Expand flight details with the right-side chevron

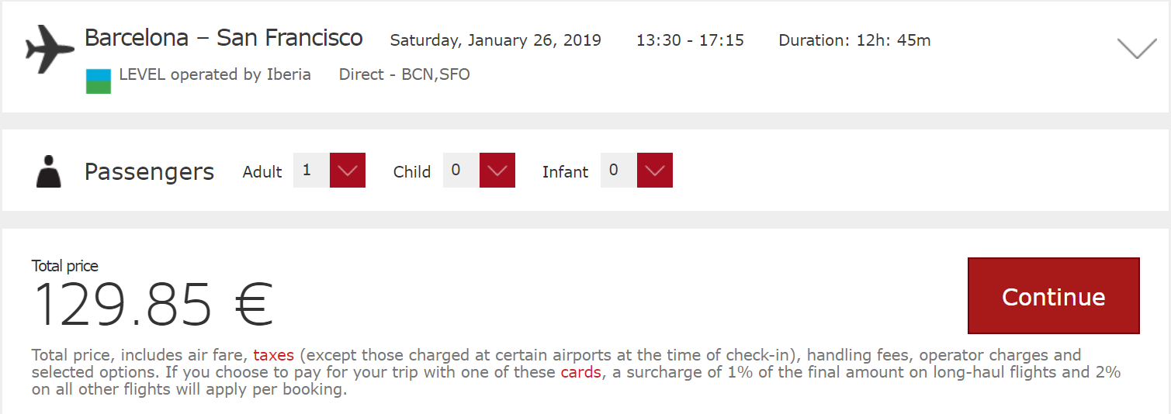[x=1137, y=49]
